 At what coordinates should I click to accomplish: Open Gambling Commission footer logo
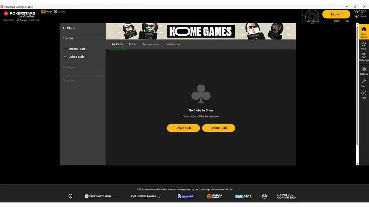[x=287, y=196]
